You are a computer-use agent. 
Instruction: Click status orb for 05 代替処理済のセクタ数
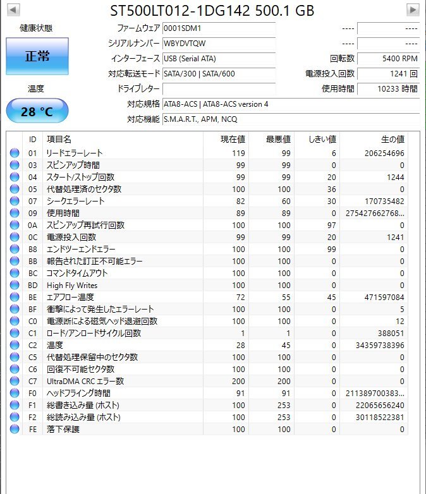pos(15,189)
